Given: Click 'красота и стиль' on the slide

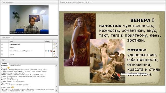Looking at the screenshot, I should 144,69.
